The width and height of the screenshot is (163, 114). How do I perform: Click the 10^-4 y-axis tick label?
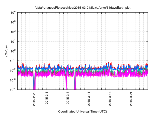click(13, 90)
